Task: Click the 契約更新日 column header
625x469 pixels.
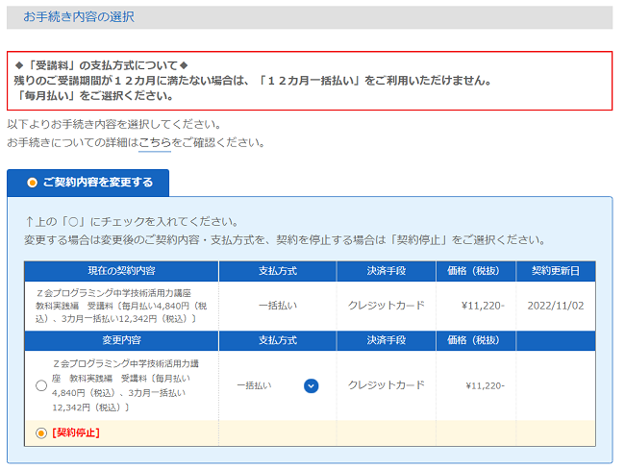Action: pyautogui.click(x=556, y=271)
